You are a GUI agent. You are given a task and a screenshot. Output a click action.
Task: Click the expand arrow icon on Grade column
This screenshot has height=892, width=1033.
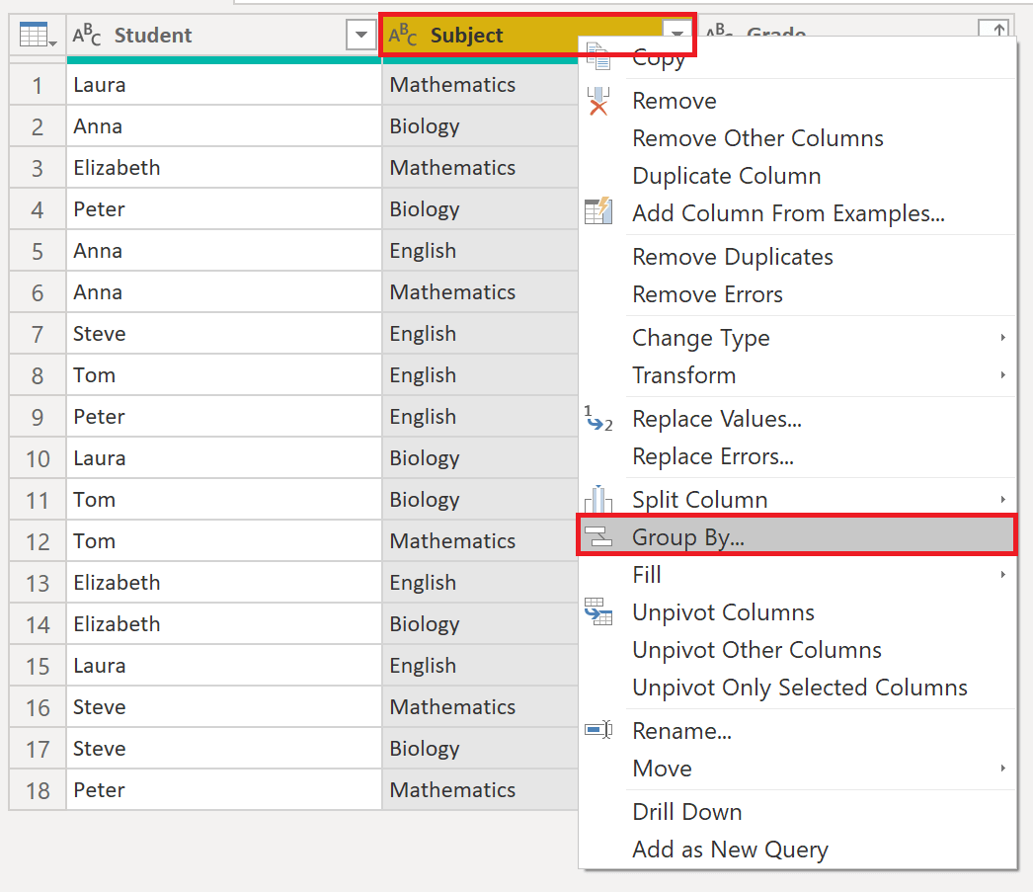997,30
